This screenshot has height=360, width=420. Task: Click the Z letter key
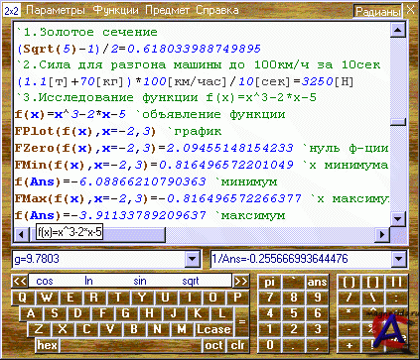(39, 329)
